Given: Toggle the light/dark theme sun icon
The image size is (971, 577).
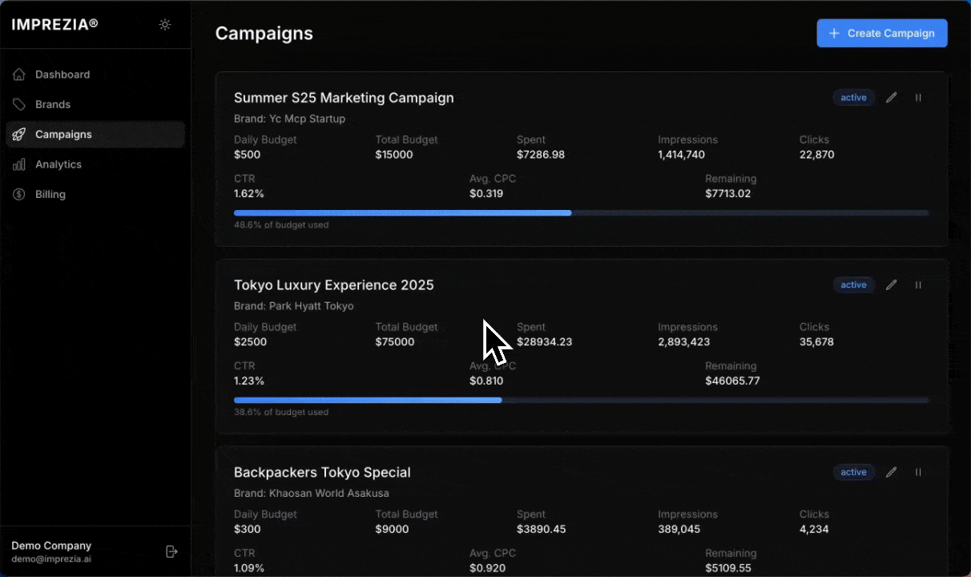Looking at the screenshot, I should 165,25.
